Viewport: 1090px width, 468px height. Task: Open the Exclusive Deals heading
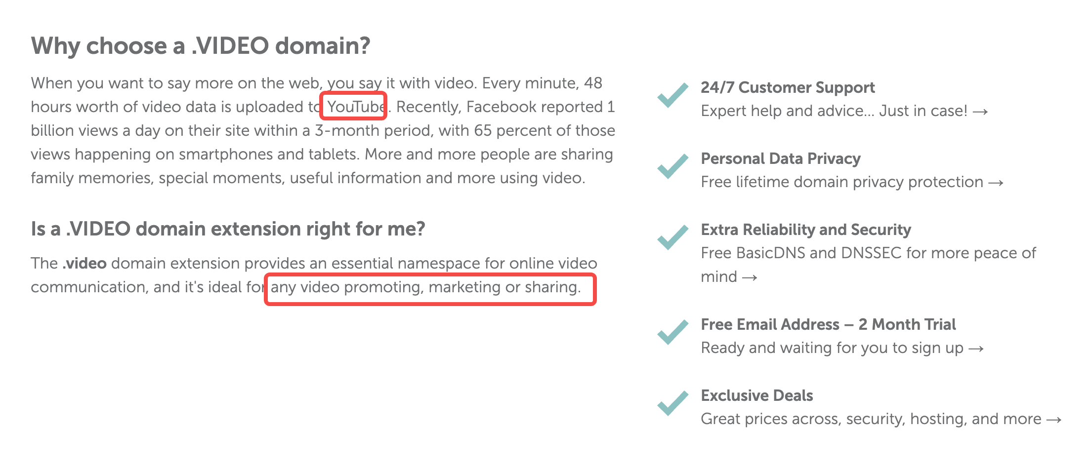point(757,395)
